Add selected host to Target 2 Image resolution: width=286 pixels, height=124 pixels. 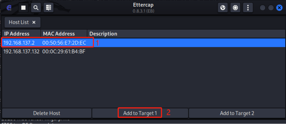pyautogui.click(x=237, y=113)
